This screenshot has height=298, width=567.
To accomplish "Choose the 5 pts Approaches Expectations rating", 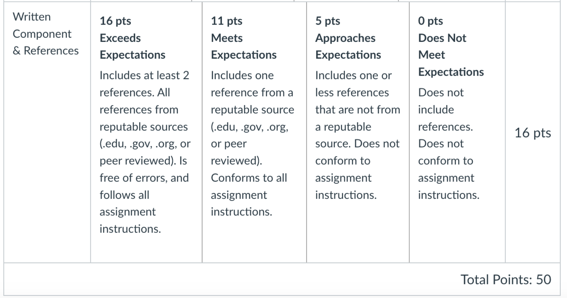I will (358, 132).
